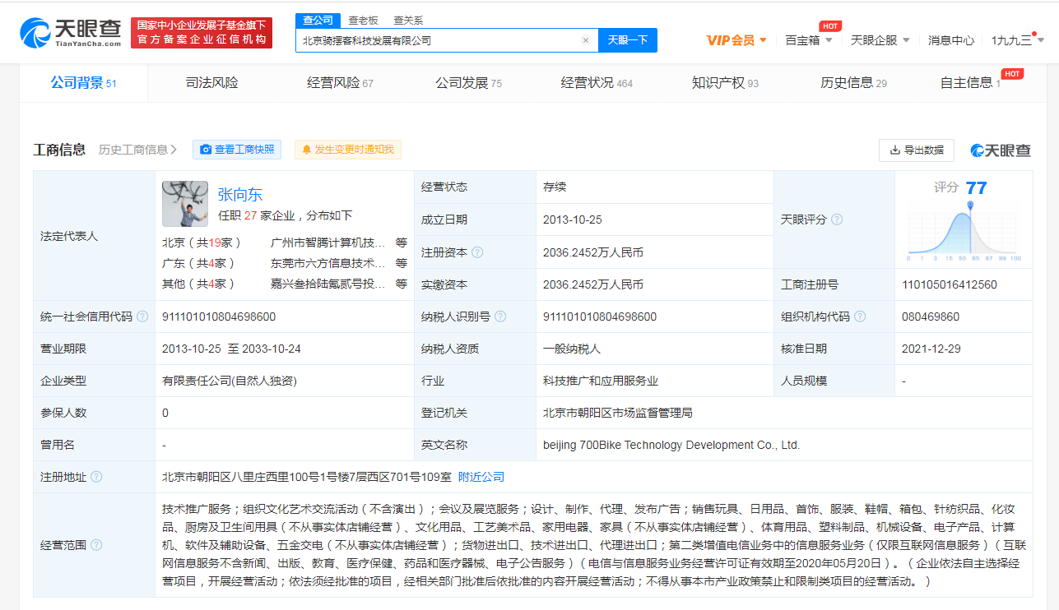Click the HOT badge above 百宝箱

click(x=829, y=26)
